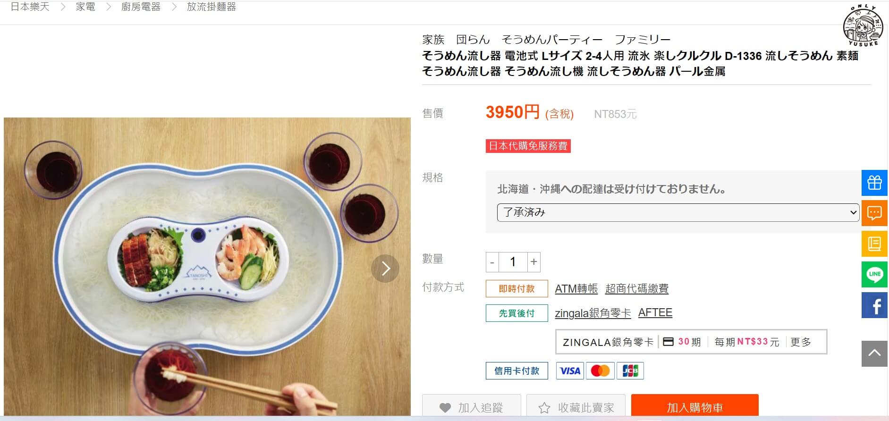The height and width of the screenshot is (421, 889).
Task: View the next product image with the arrow
Action: 386,268
